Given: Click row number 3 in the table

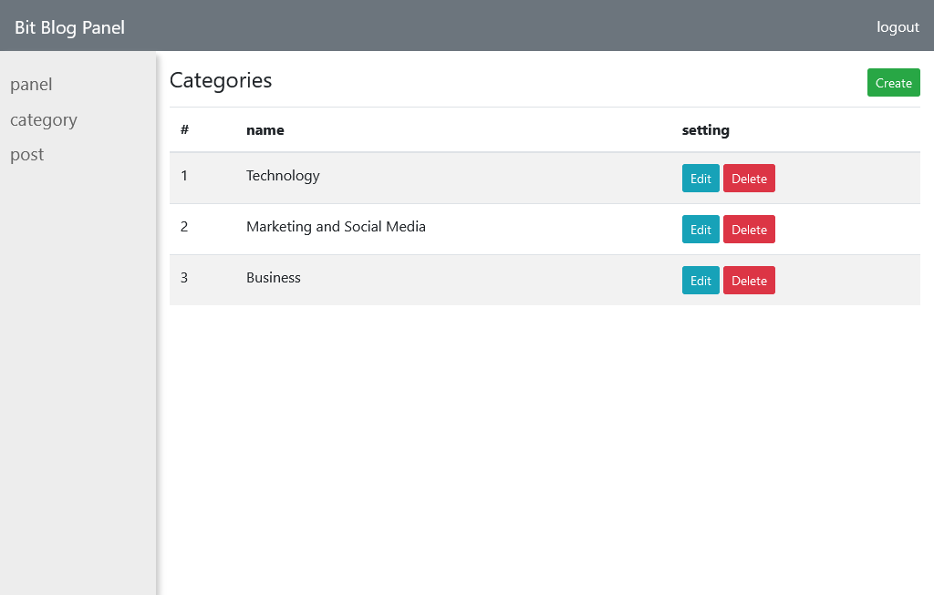Looking at the screenshot, I should [184, 278].
